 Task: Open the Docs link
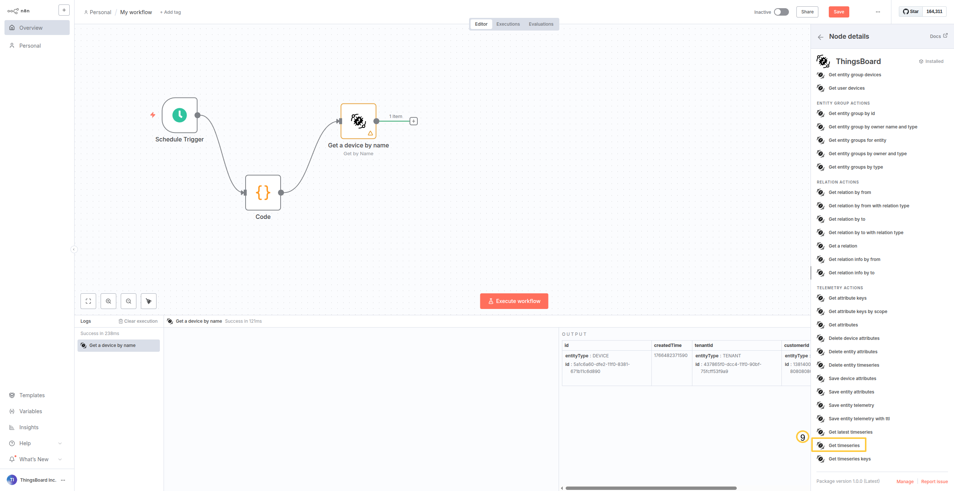coord(938,36)
